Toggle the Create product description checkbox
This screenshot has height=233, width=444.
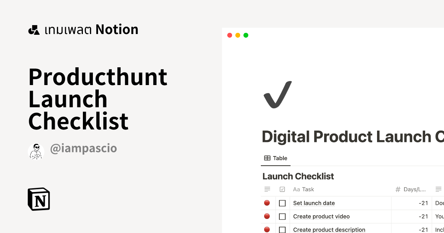pyautogui.click(x=282, y=230)
